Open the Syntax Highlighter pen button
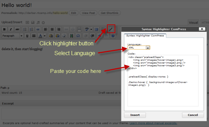 pos(111,29)
